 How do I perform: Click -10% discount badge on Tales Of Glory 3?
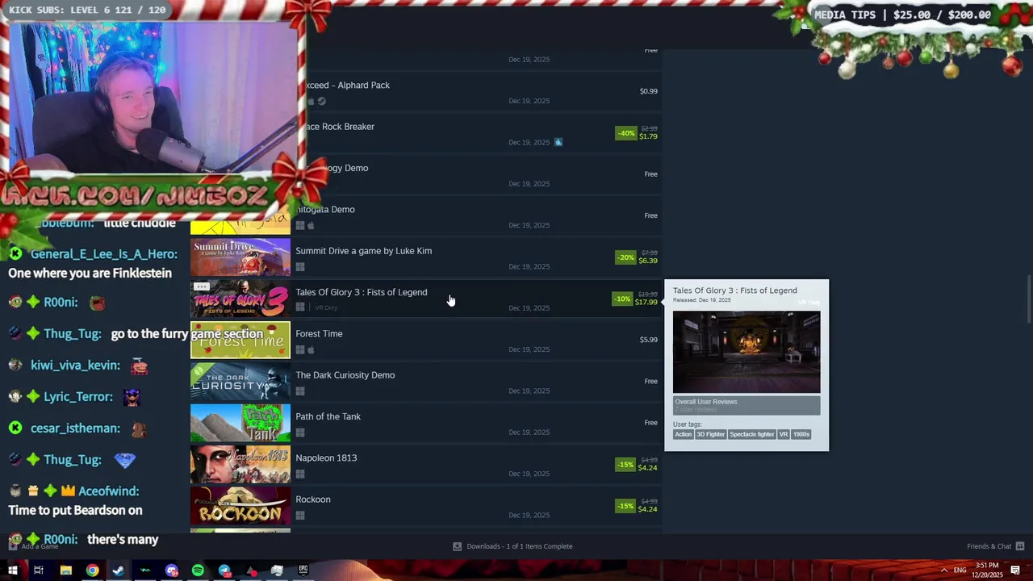pyautogui.click(x=622, y=299)
